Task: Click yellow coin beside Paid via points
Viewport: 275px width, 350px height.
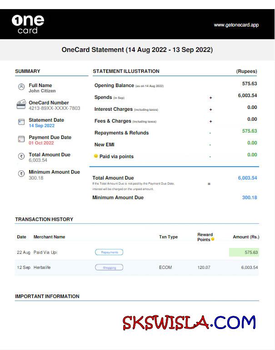Action: point(96,156)
